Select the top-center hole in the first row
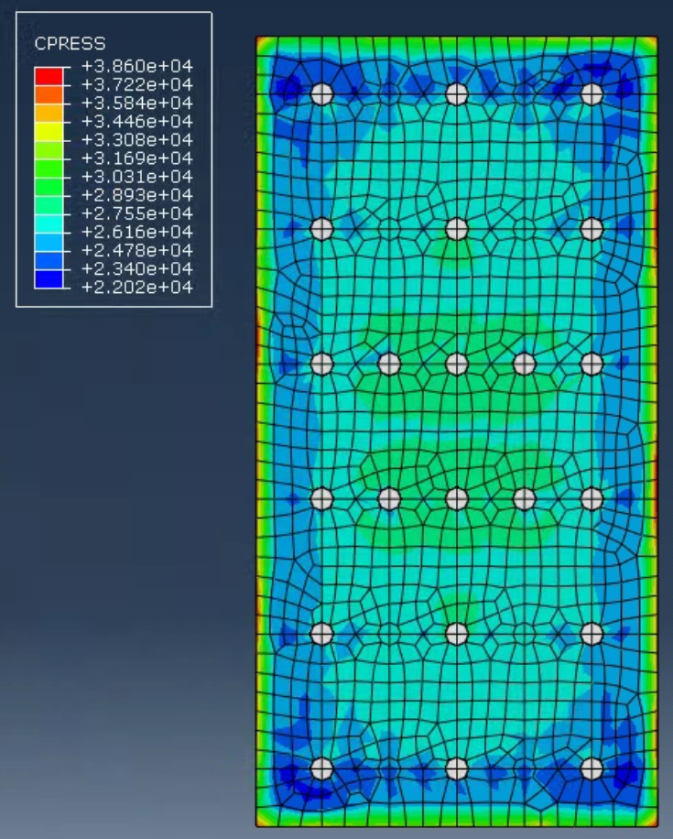Viewport: 673px width, 839px height. [x=457, y=93]
